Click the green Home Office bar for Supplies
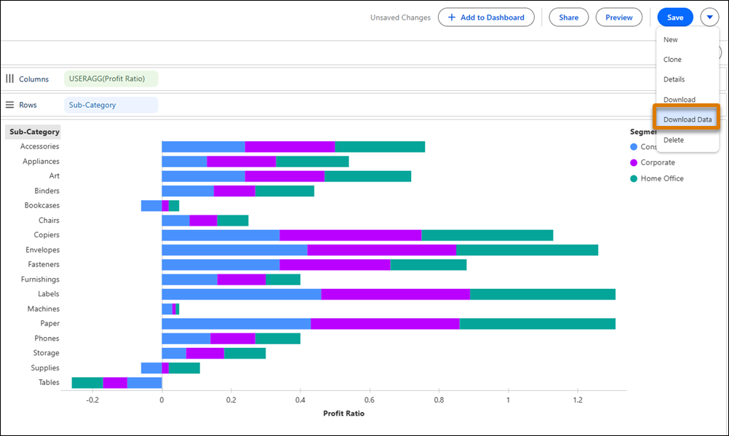 [x=184, y=368]
